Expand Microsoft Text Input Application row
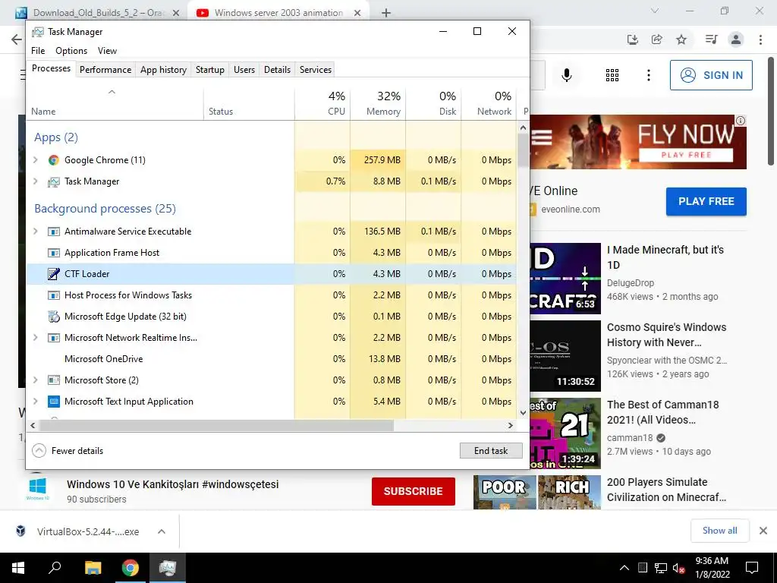The height and width of the screenshot is (583, 777). click(35, 401)
